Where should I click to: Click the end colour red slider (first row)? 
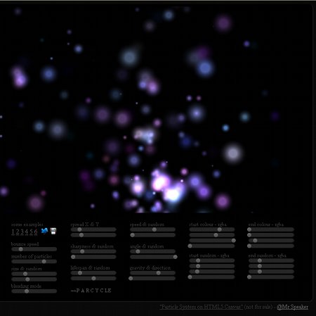(271, 229)
